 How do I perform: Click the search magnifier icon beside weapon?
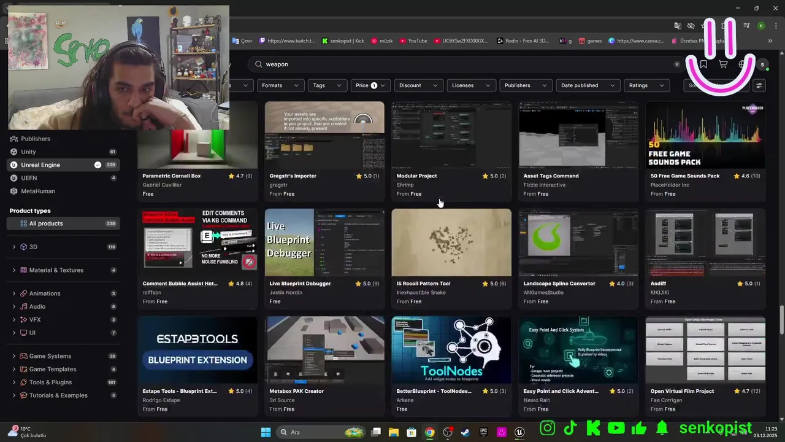pyautogui.click(x=259, y=64)
